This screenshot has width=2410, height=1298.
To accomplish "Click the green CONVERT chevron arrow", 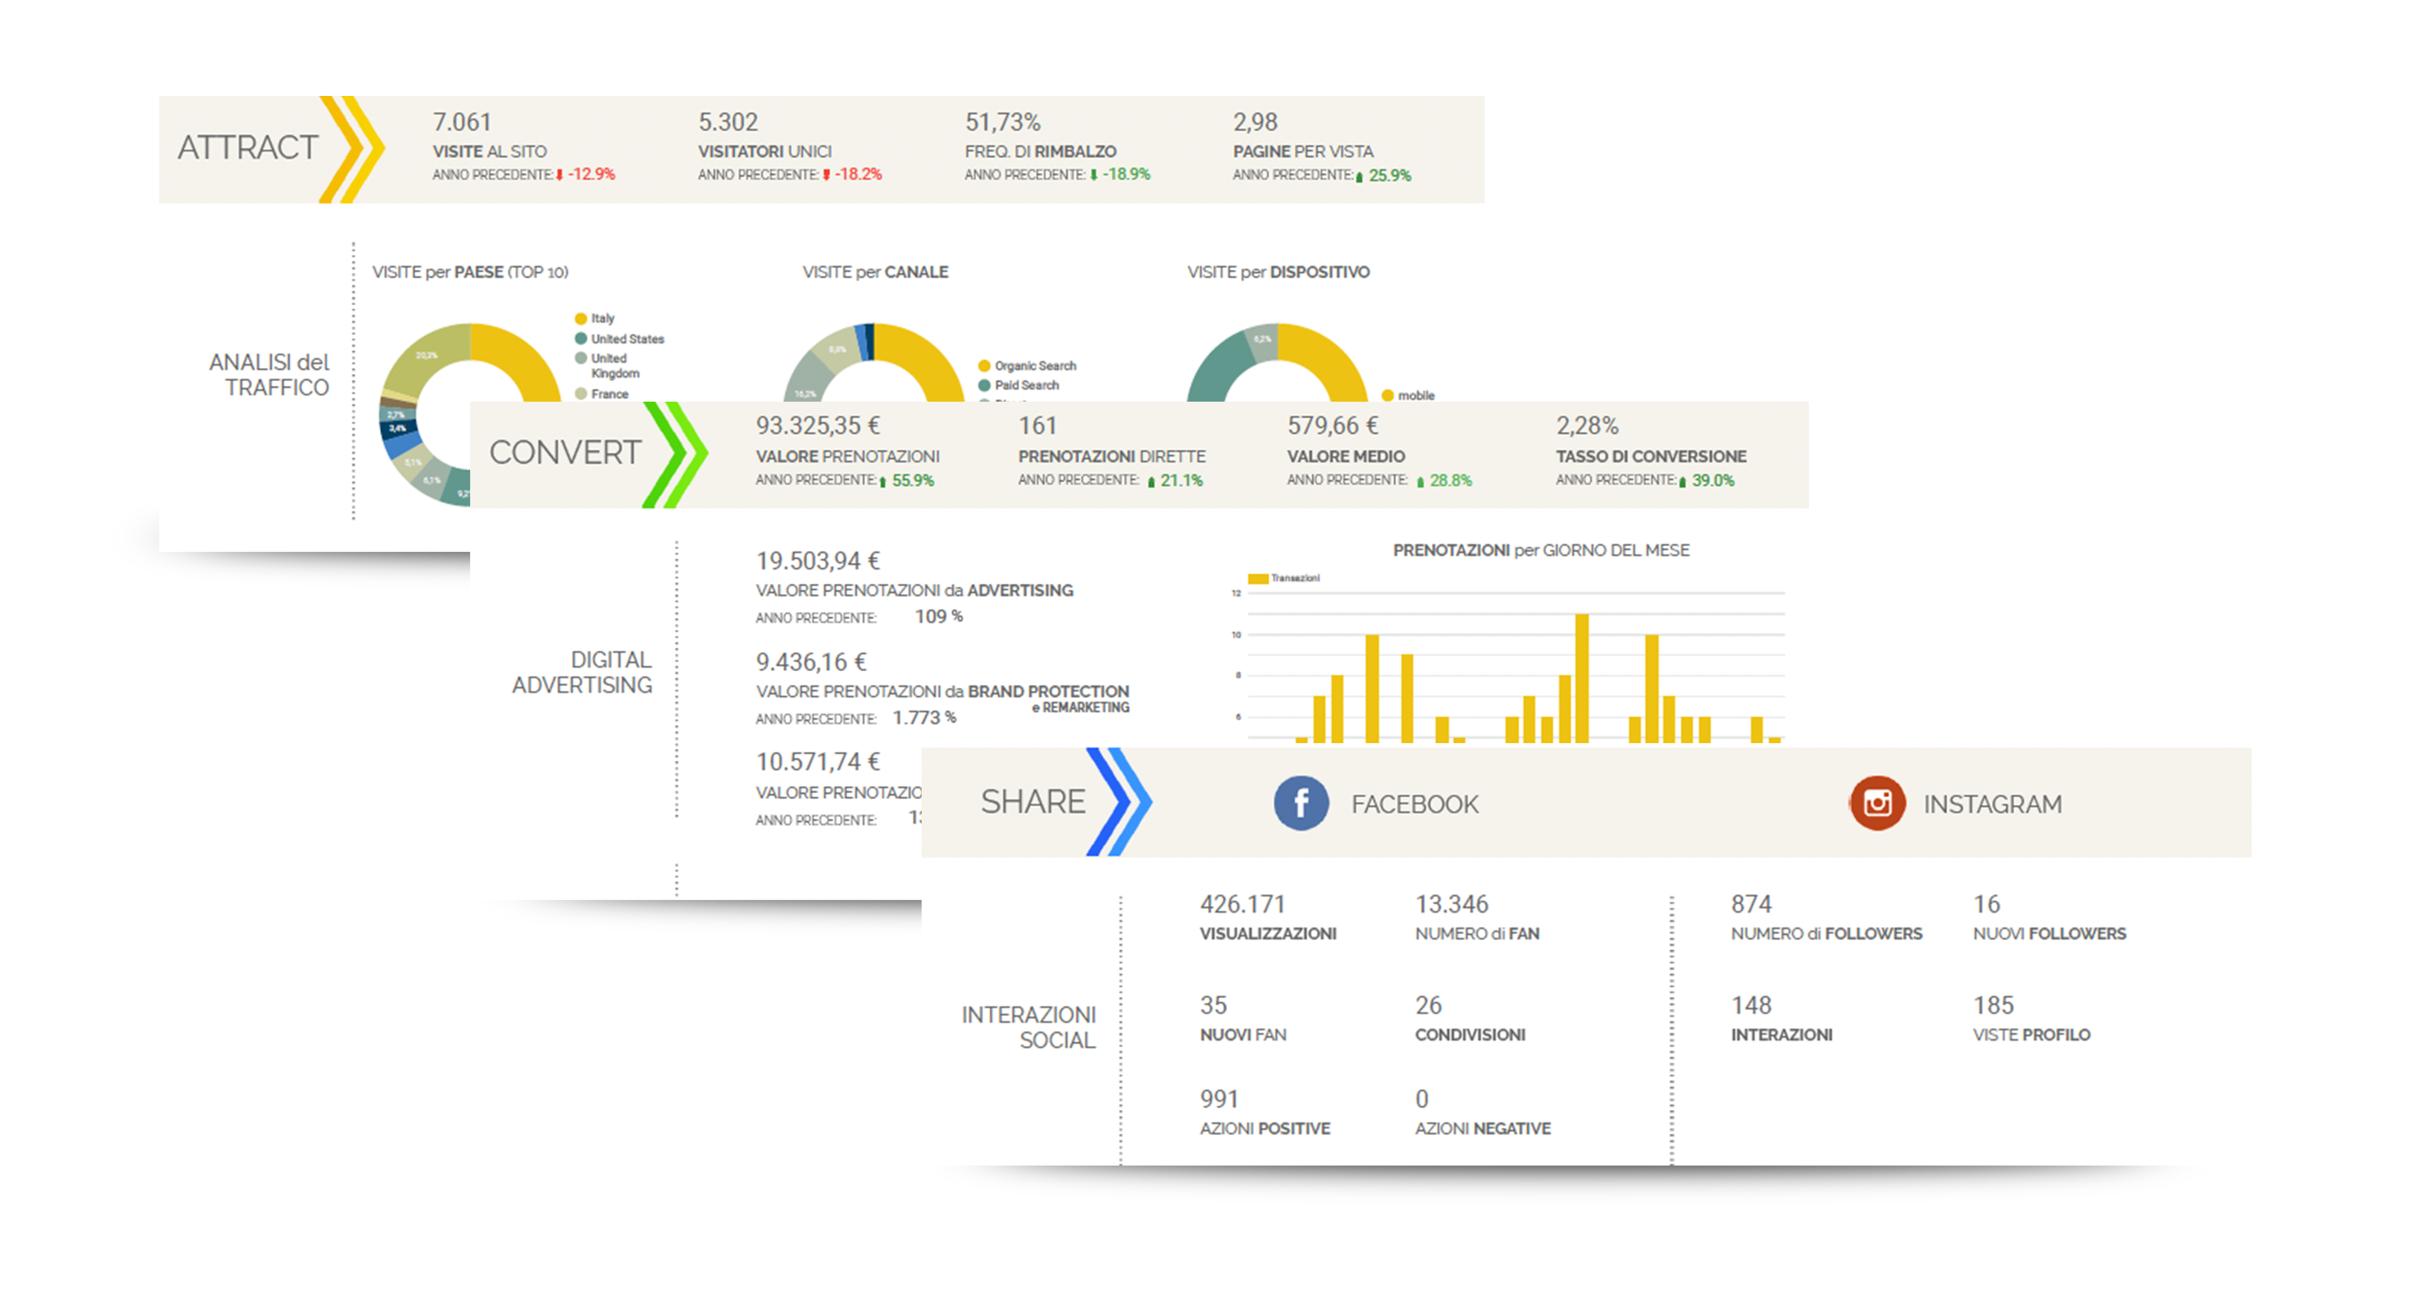I will 675,454.
